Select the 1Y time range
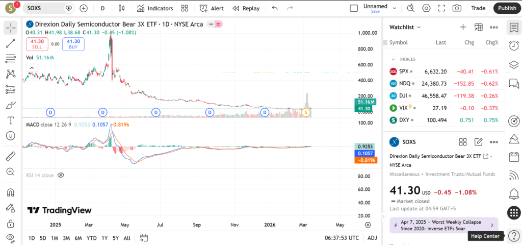Screen dimensions: 522x245 (x=105, y=238)
